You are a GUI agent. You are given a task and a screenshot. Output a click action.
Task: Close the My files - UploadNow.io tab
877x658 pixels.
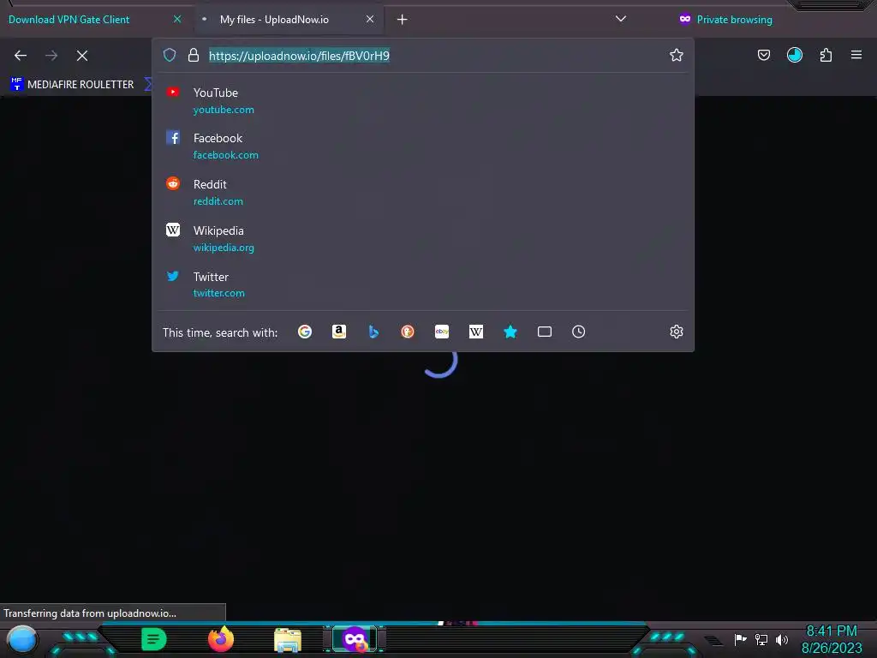370,19
